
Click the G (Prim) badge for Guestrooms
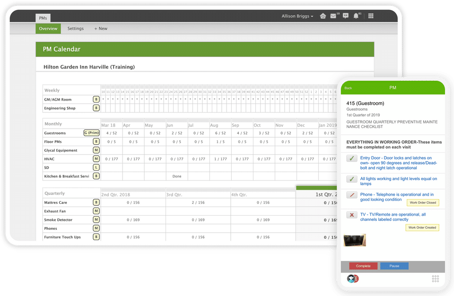91,133
